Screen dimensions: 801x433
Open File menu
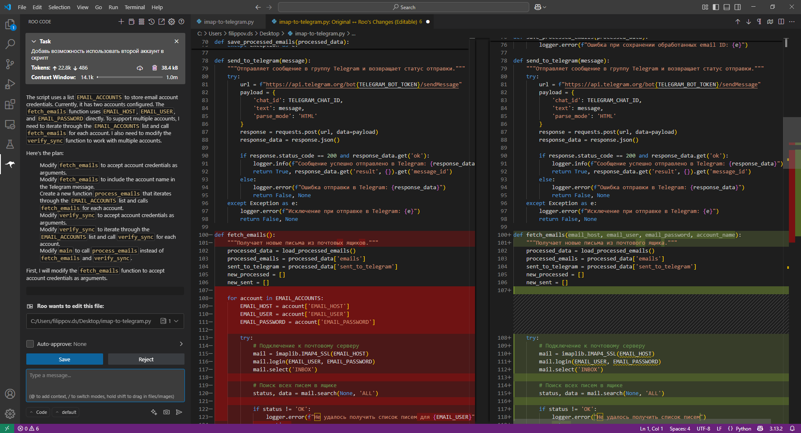(22, 7)
